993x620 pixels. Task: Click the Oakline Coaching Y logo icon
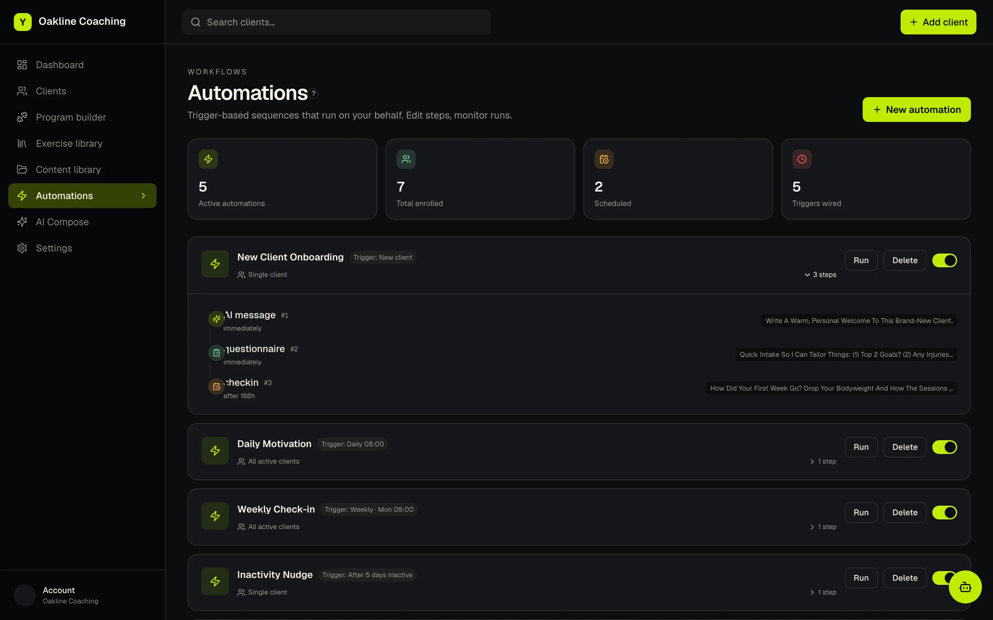click(22, 22)
